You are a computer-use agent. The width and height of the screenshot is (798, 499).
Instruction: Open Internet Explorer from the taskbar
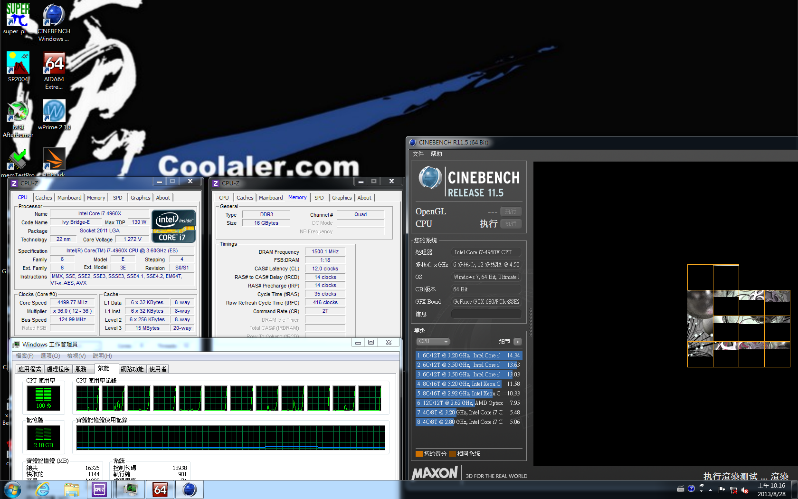43,489
